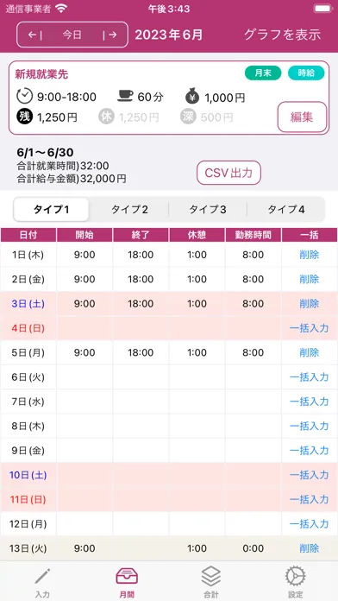
Task: Tap the 残 overtime rate icon
Action: pos(24,117)
